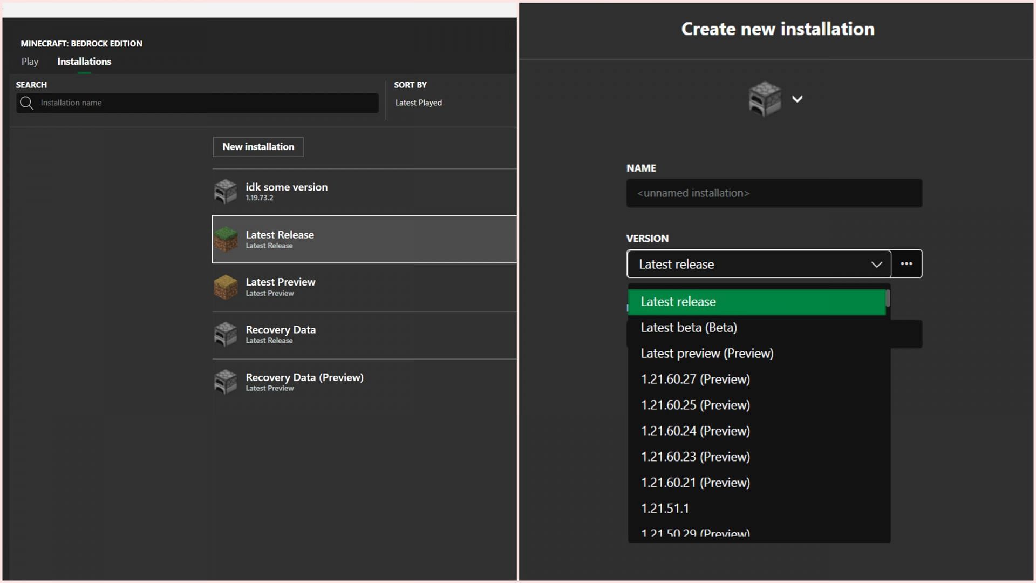The image size is (1036, 583).
Task: Click the Latest Preview installation icon
Action: (226, 286)
